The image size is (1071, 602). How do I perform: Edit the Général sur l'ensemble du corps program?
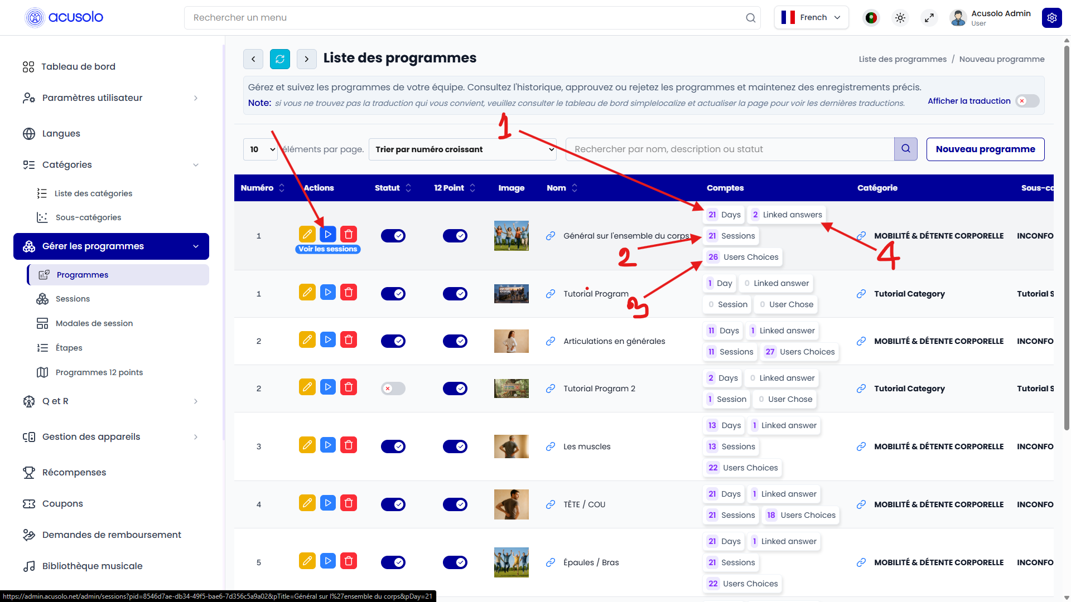(x=307, y=234)
